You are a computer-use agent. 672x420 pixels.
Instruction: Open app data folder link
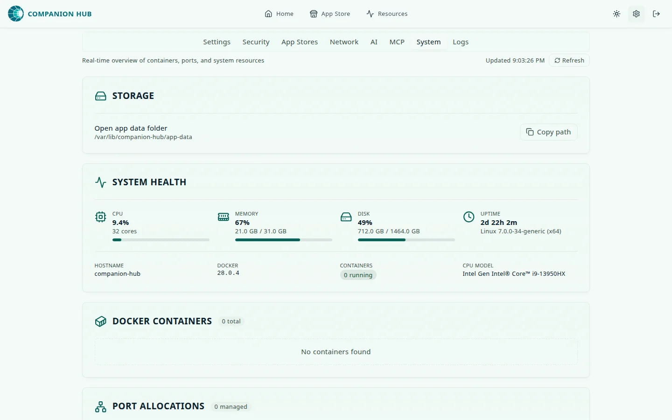(131, 128)
